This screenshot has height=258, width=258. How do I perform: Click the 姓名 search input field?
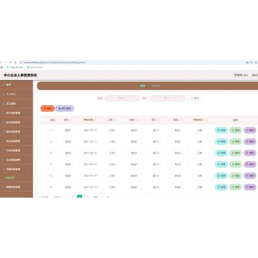[122, 98]
